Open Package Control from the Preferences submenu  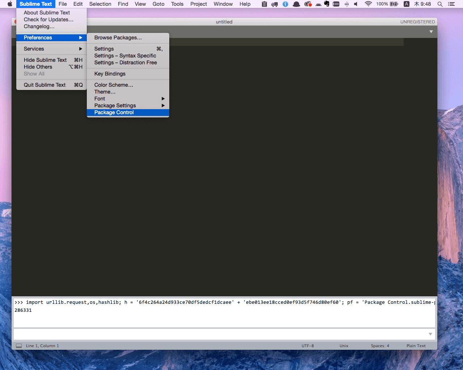pyautogui.click(x=128, y=112)
